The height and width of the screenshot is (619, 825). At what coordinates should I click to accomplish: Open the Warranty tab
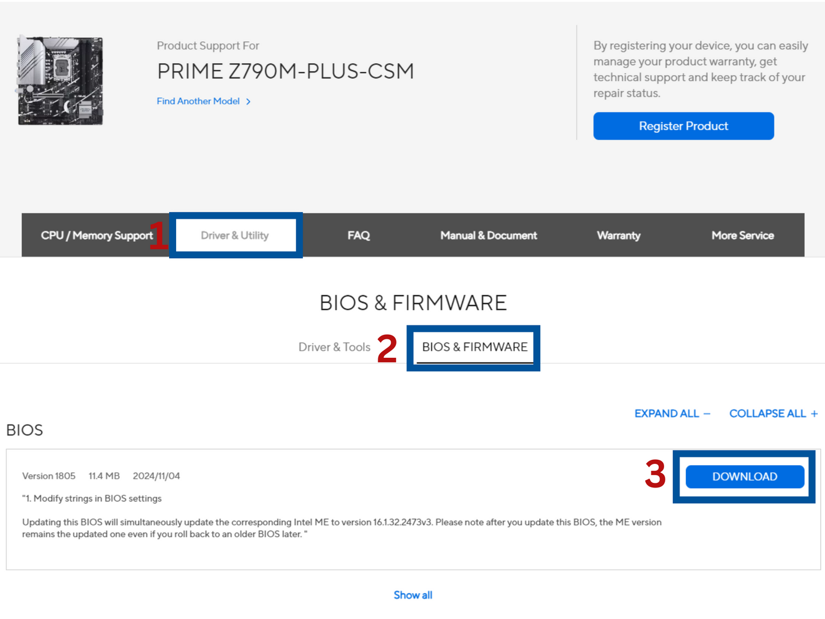pyautogui.click(x=618, y=235)
